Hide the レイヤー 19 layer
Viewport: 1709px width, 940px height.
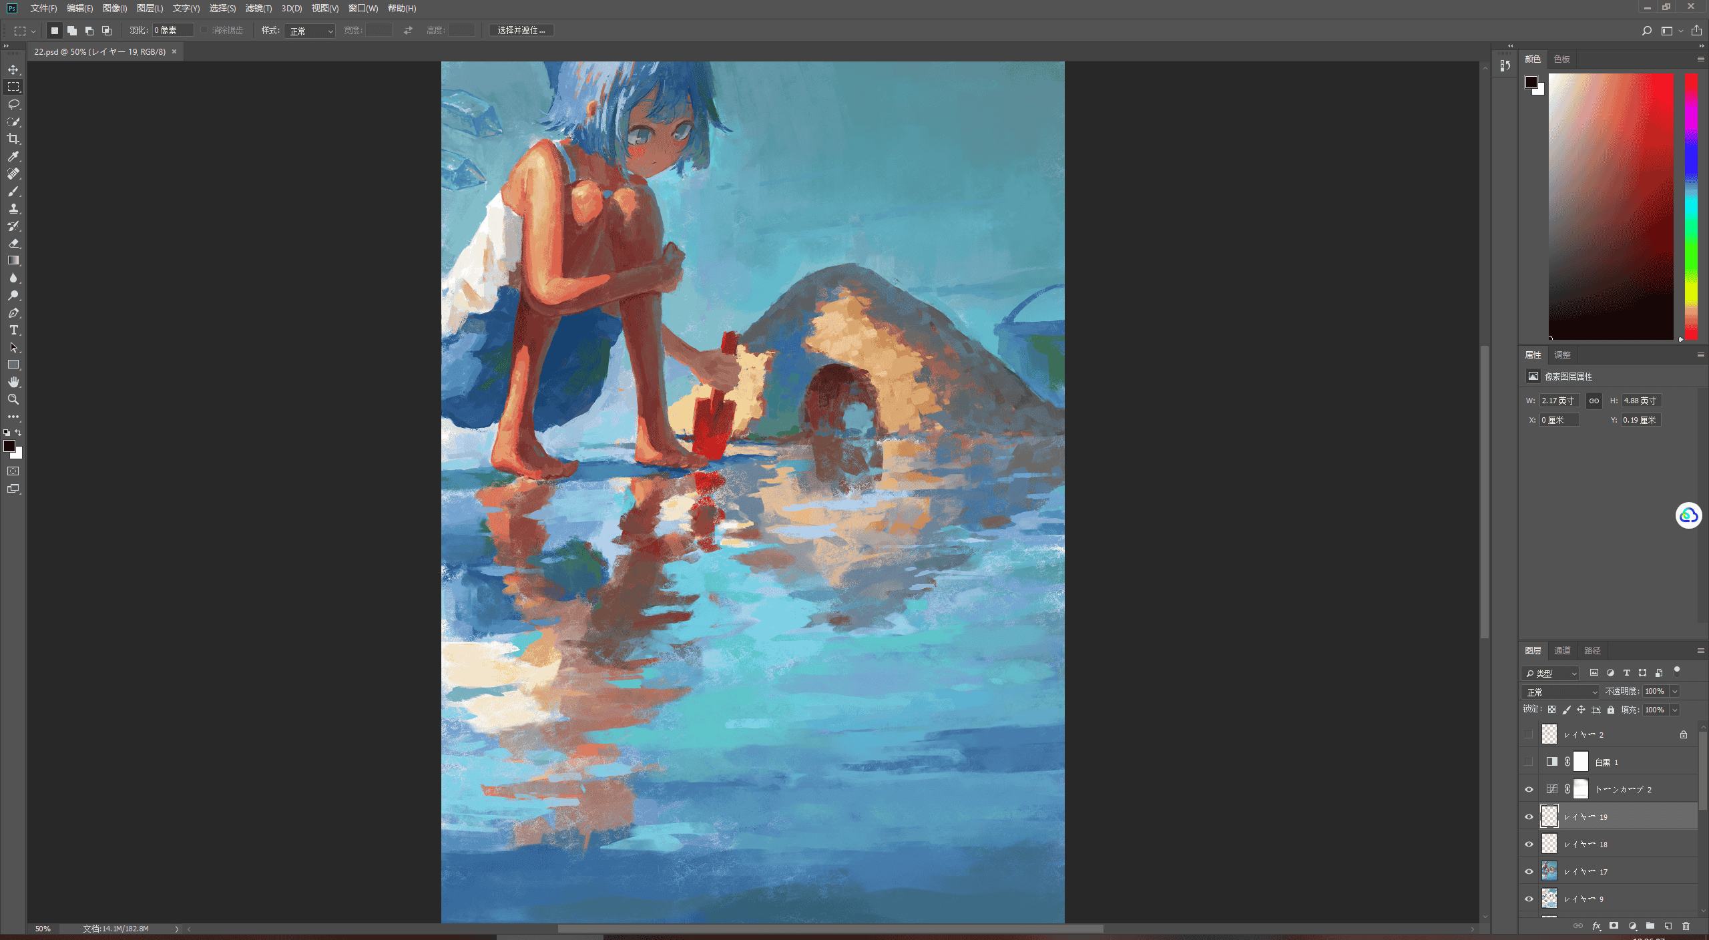pos(1529,816)
